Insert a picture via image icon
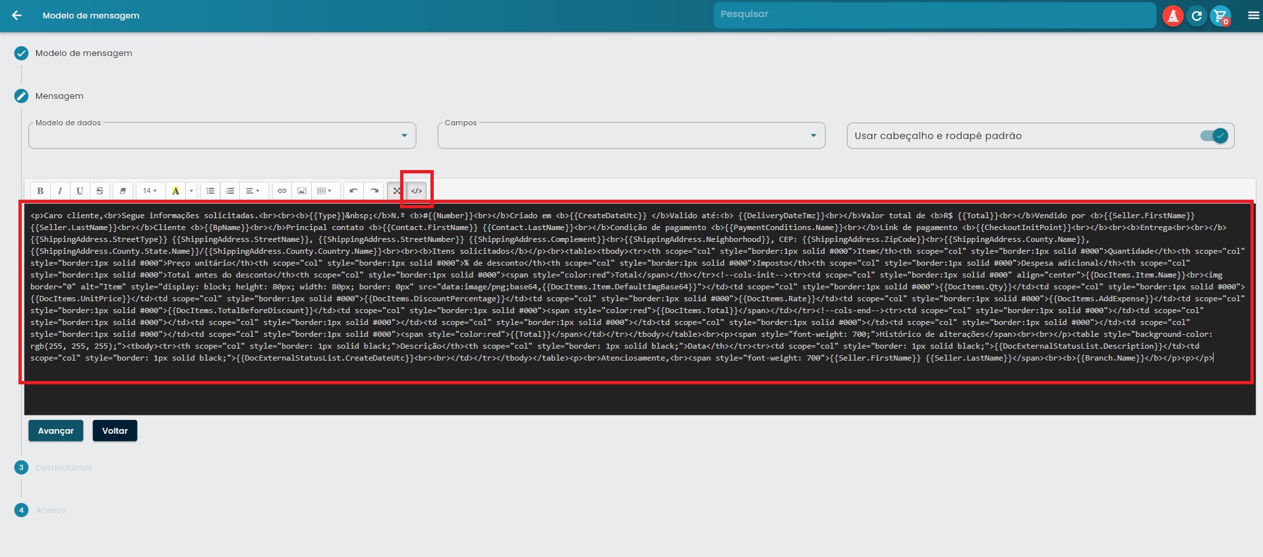The width and height of the screenshot is (1263, 557). pos(302,191)
